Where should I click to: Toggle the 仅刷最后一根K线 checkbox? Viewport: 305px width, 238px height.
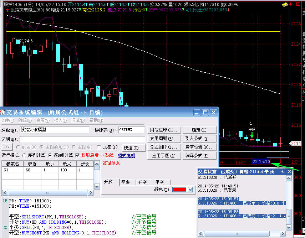pyautogui.click(x=78, y=155)
